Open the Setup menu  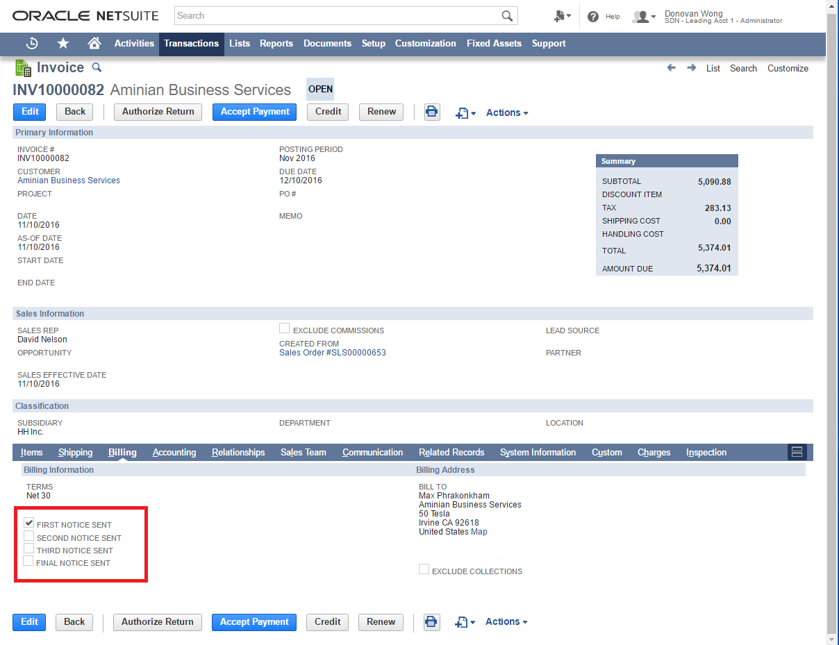pos(374,43)
